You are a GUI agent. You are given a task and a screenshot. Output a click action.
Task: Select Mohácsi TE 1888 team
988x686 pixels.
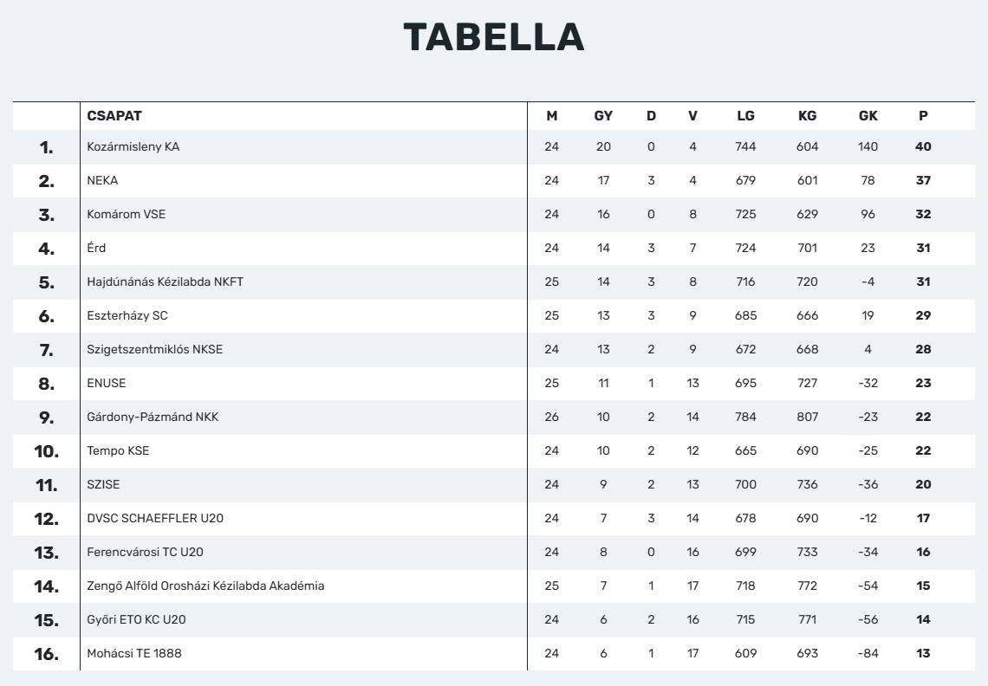pos(134,653)
